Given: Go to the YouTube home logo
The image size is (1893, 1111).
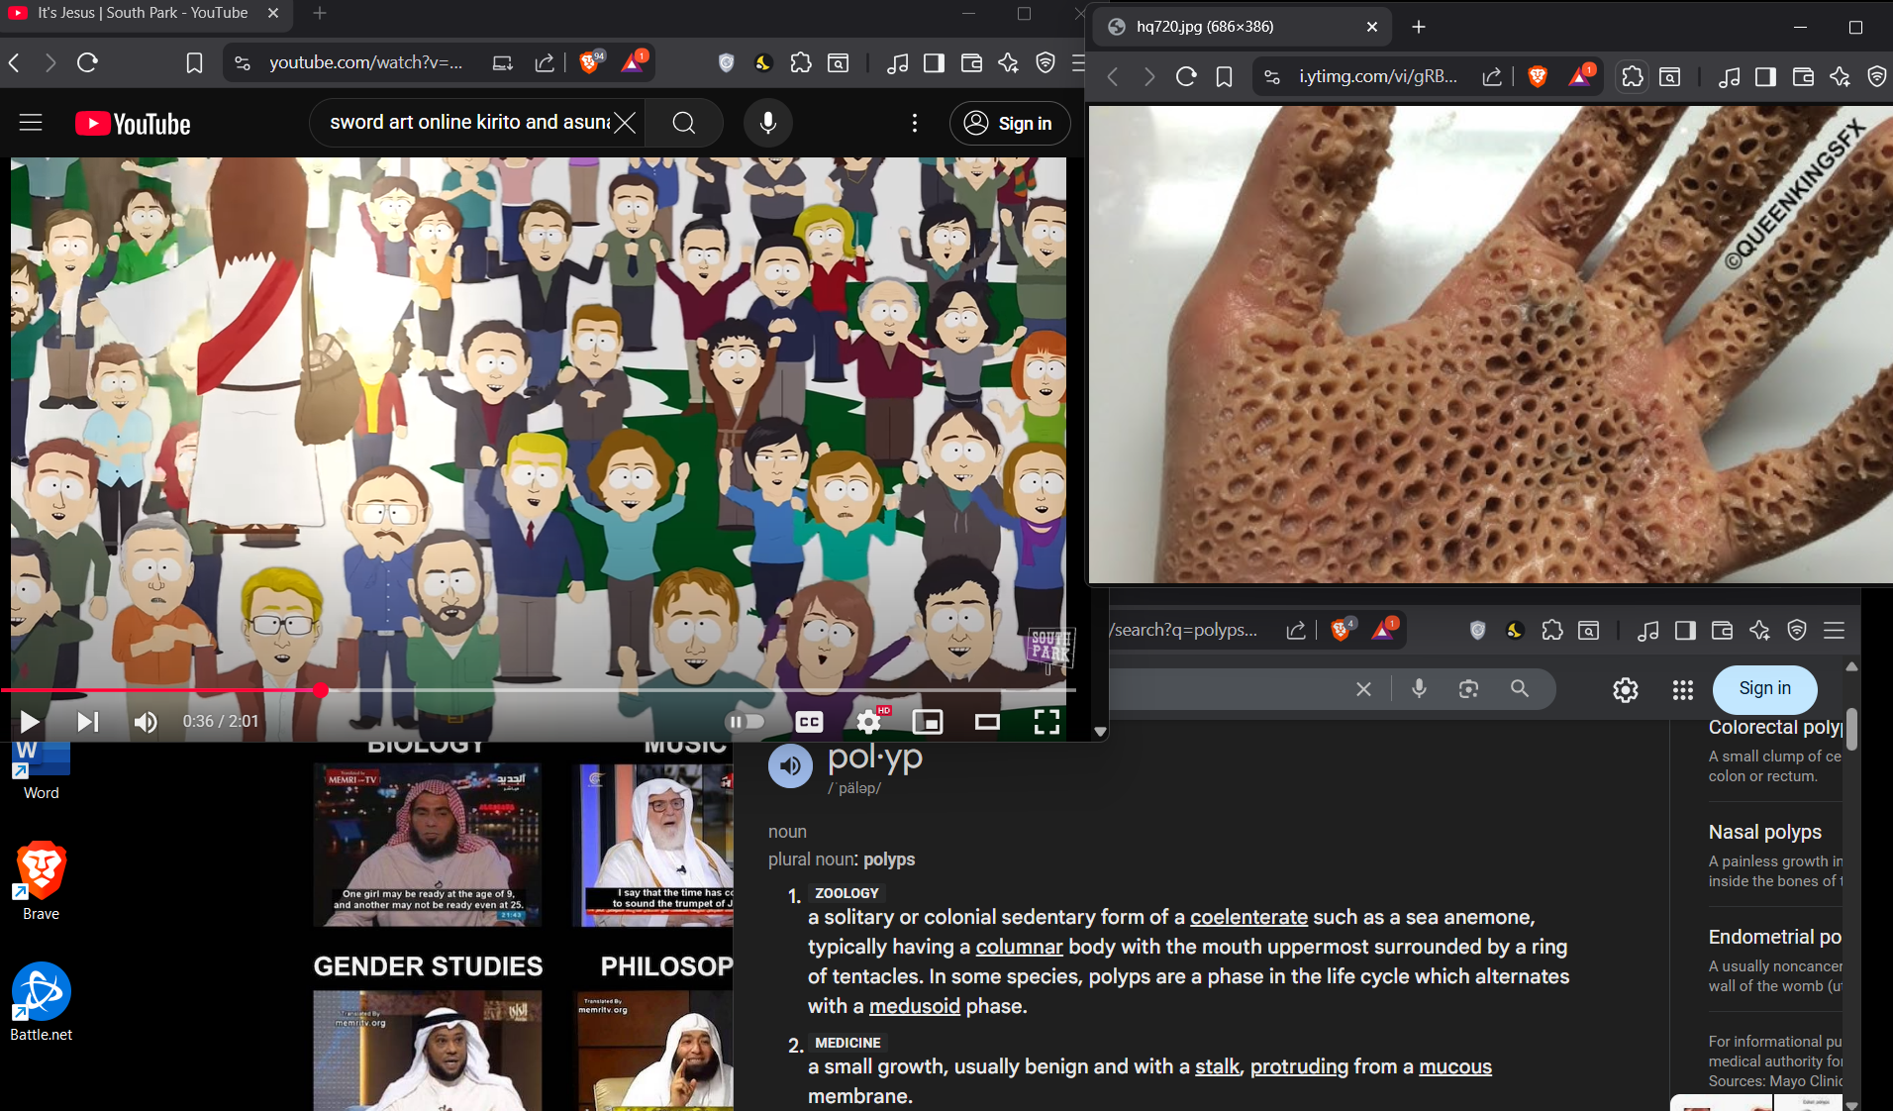Looking at the screenshot, I should [133, 124].
